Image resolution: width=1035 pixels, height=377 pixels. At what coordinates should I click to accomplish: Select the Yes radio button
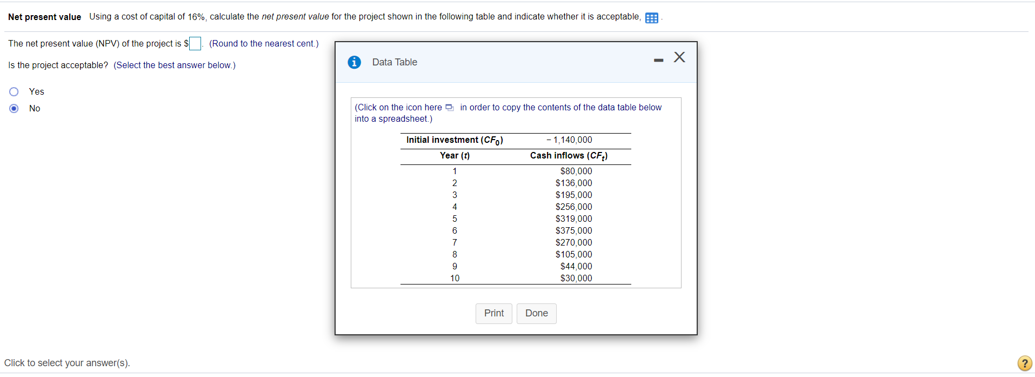click(x=14, y=91)
